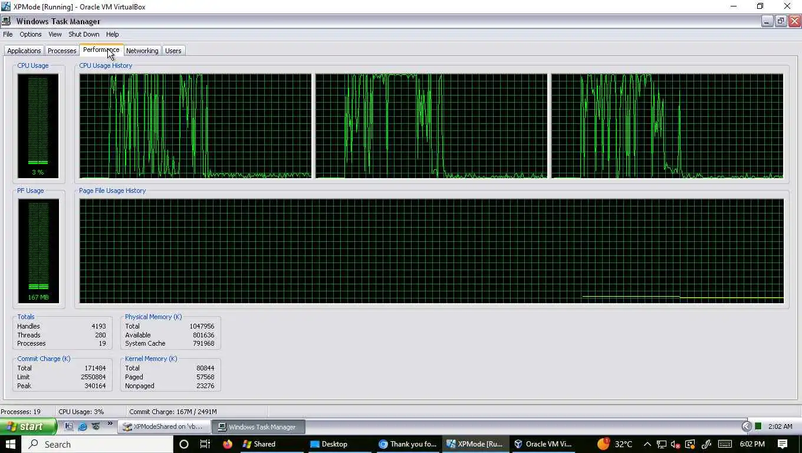Click the XP Start button
The width and height of the screenshot is (802, 453).
tap(28, 426)
